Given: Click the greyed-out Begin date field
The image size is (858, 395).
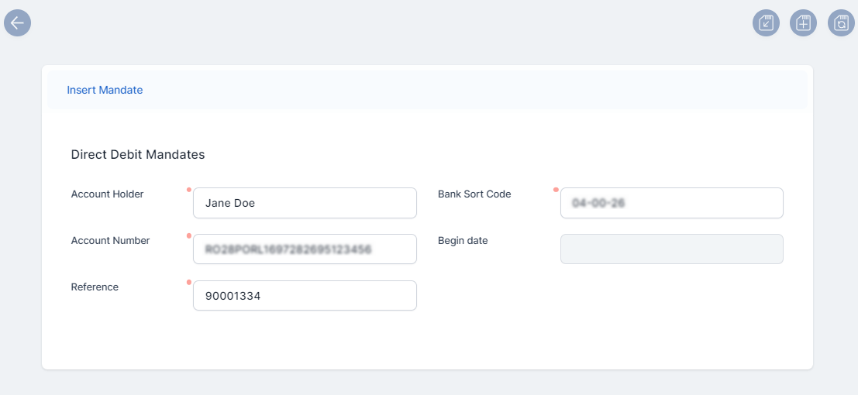Looking at the screenshot, I should click(671, 249).
